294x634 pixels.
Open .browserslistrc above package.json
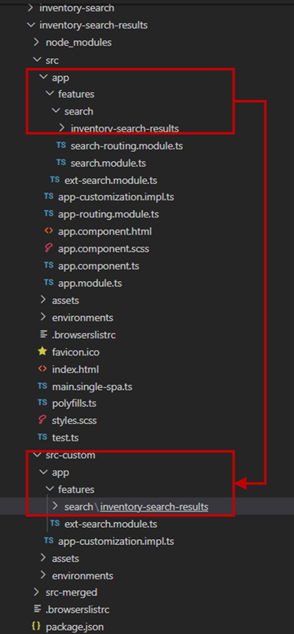pyautogui.click(x=78, y=609)
